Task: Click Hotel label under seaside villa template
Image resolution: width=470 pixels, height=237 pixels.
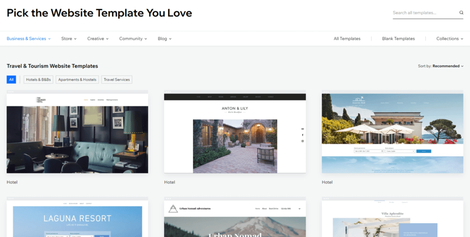Action: click(327, 182)
